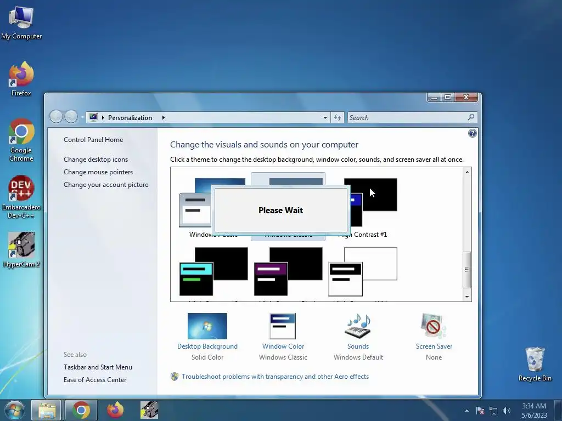Viewport: 562px width, 421px height.
Task: Click the Personalization breadcrumb
Action: 130,117
